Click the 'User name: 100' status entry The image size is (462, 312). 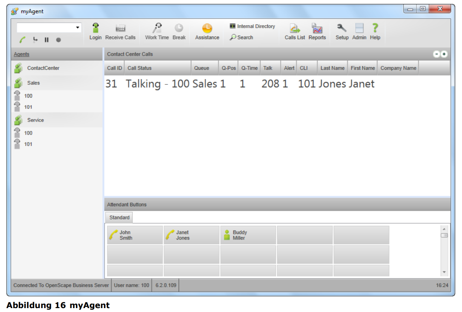coord(132,285)
